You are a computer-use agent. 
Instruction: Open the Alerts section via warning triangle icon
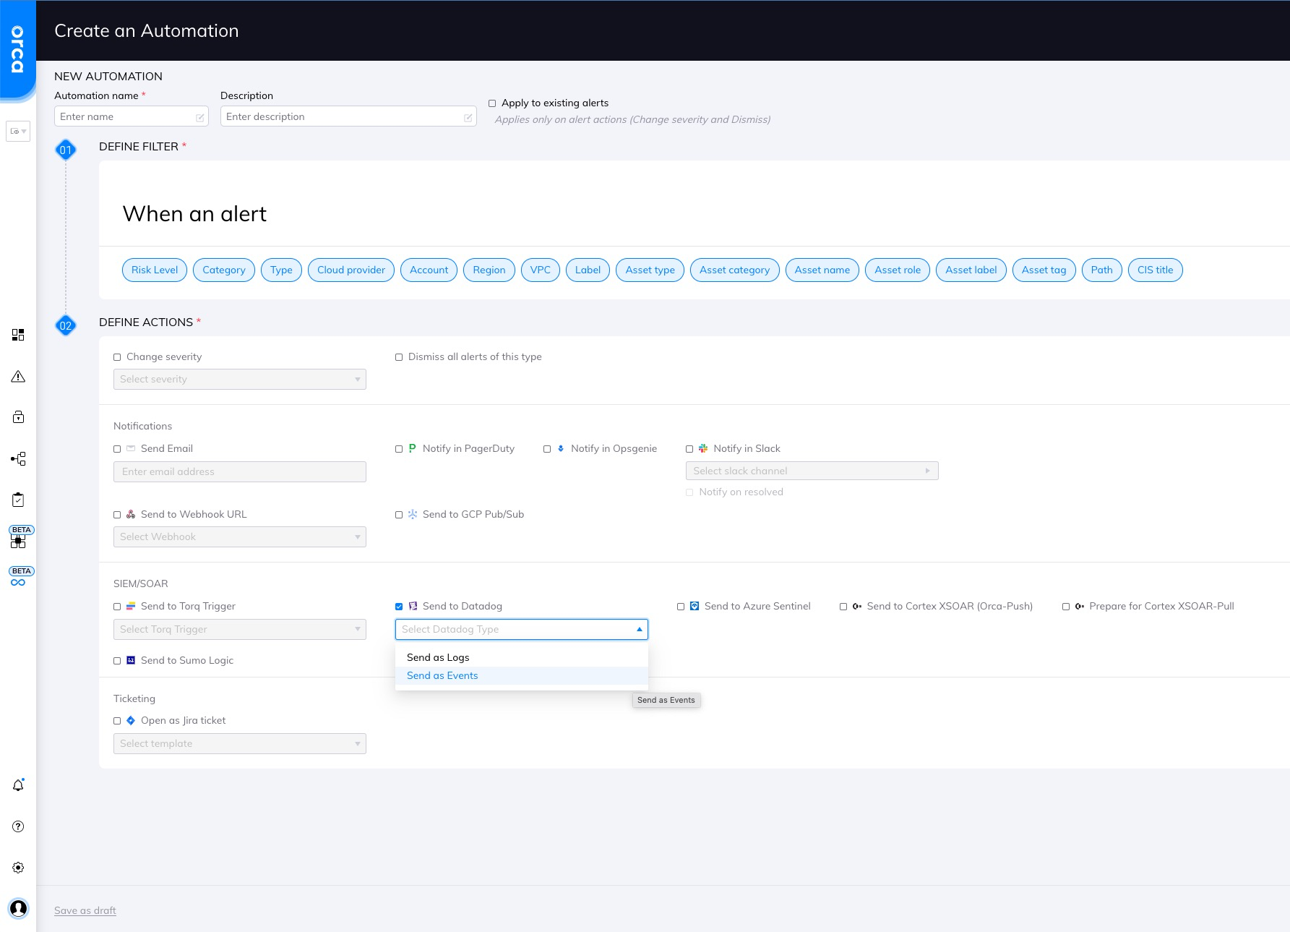[x=18, y=377]
